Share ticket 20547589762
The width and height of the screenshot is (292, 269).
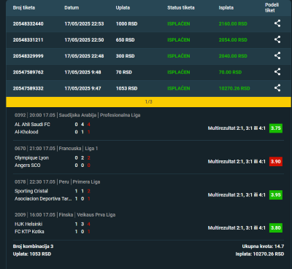click(x=277, y=71)
